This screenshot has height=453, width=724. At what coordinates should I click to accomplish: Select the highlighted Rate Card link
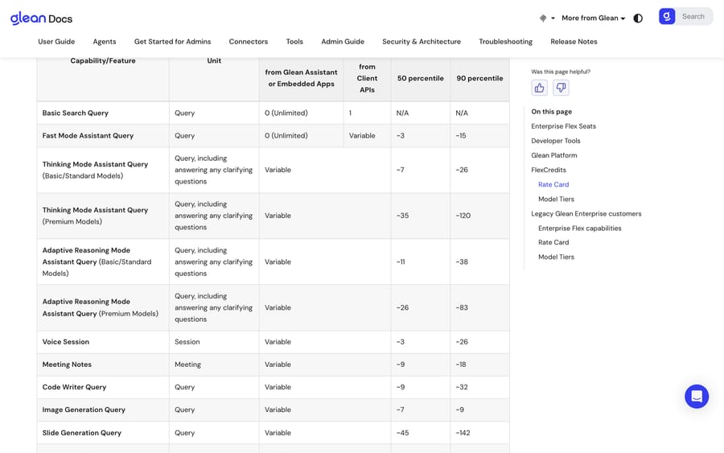tap(553, 184)
